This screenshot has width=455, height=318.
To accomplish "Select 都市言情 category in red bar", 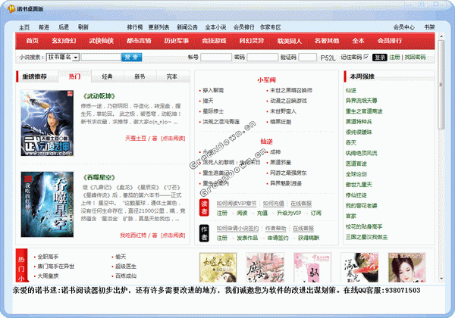I will click(139, 41).
